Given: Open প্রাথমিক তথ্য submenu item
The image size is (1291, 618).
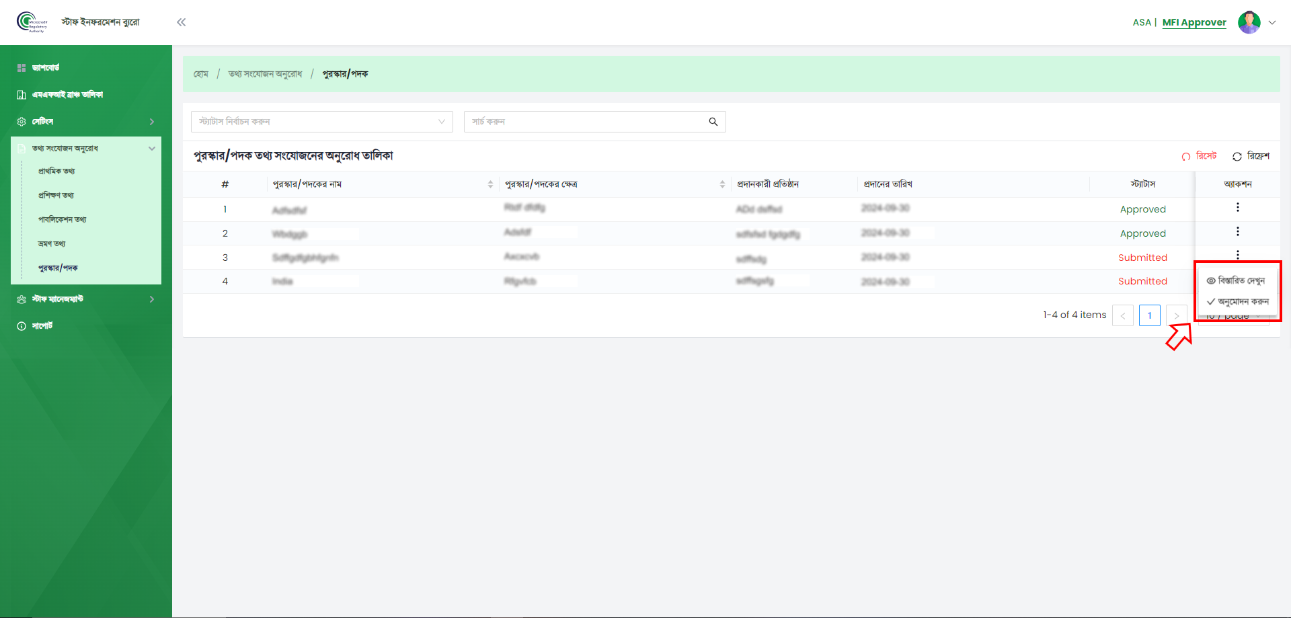Looking at the screenshot, I should point(56,171).
